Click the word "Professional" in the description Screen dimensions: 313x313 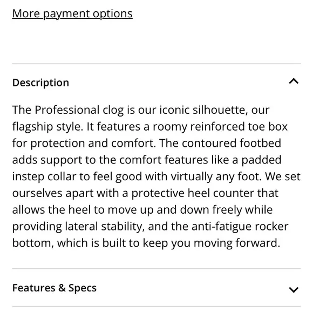tap(67, 110)
